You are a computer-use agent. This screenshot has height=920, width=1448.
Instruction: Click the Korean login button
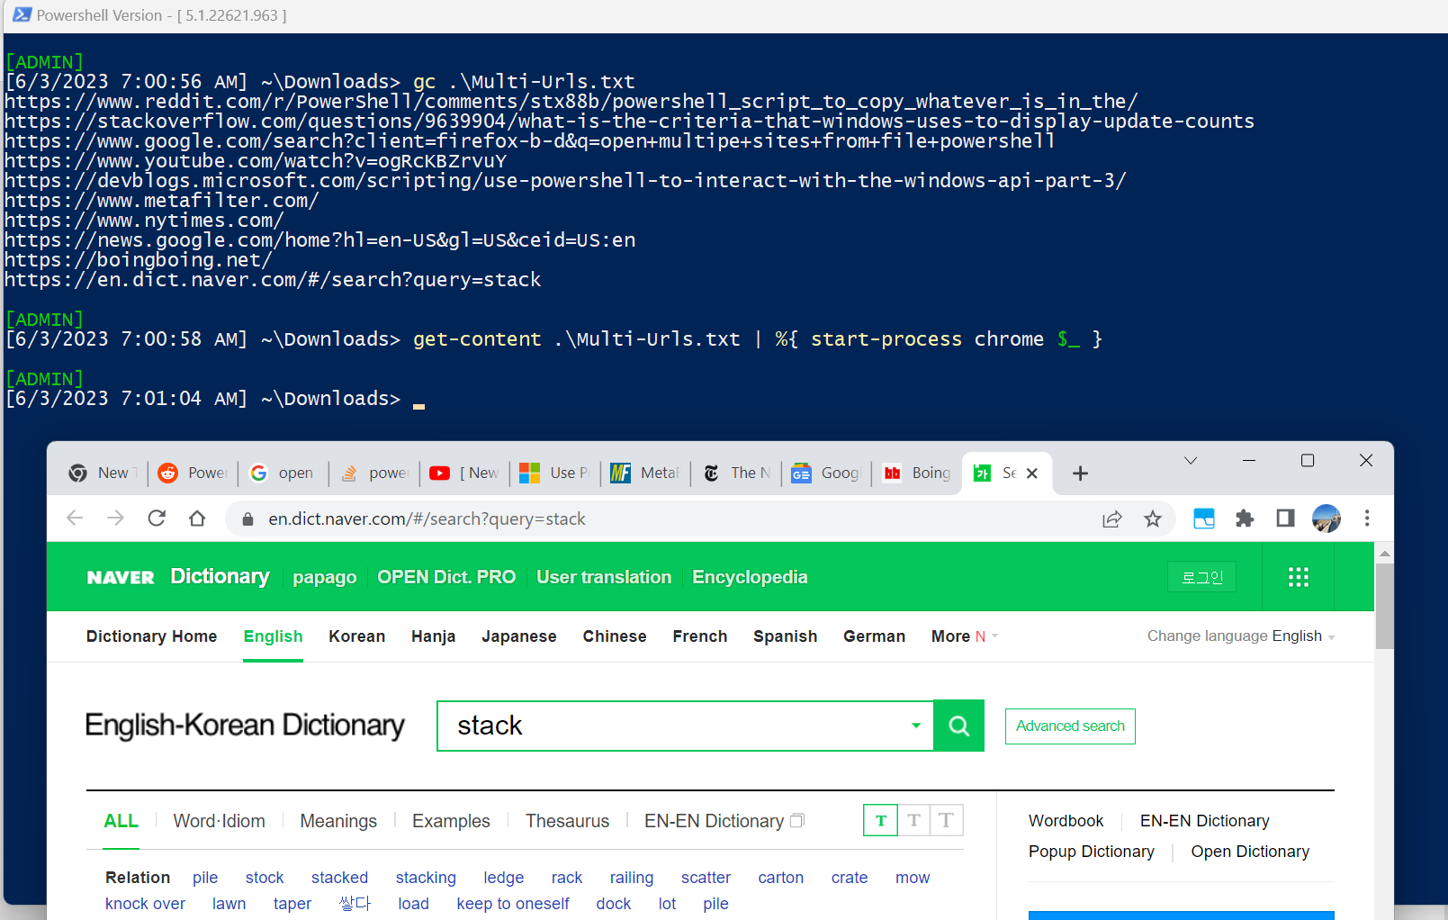tap(1201, 577)
